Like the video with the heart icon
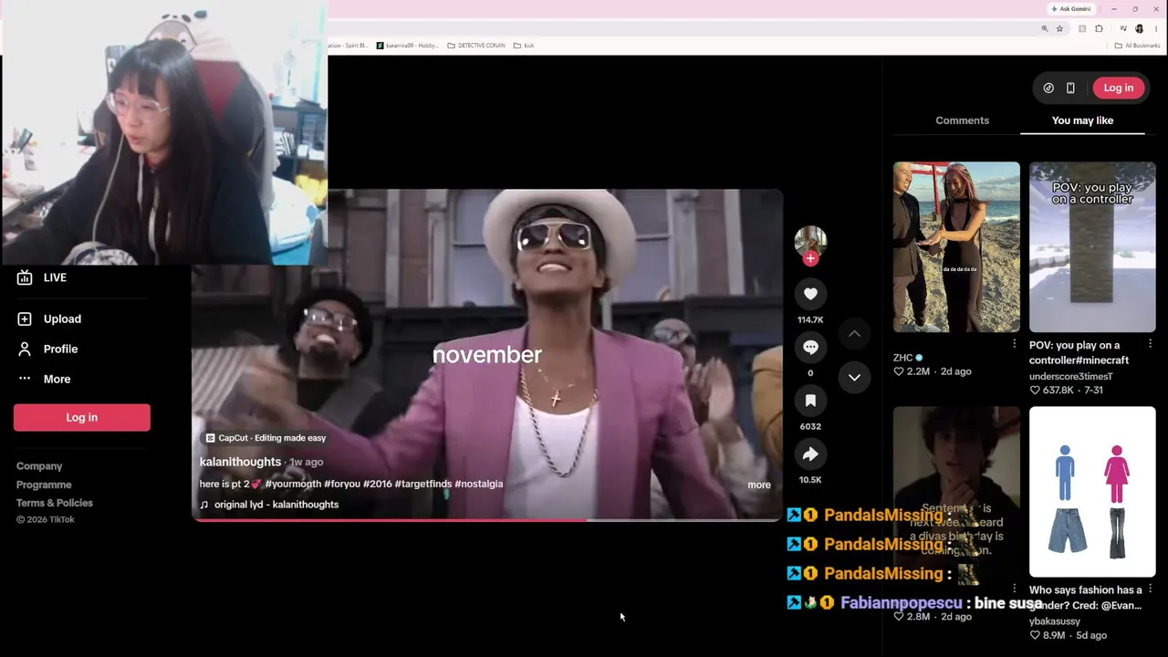1168x657 pixels. (x=810, y=294)
